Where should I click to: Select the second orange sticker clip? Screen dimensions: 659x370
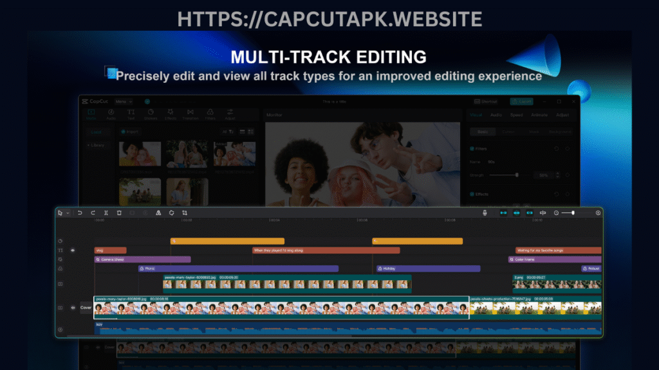click(417, 242)
